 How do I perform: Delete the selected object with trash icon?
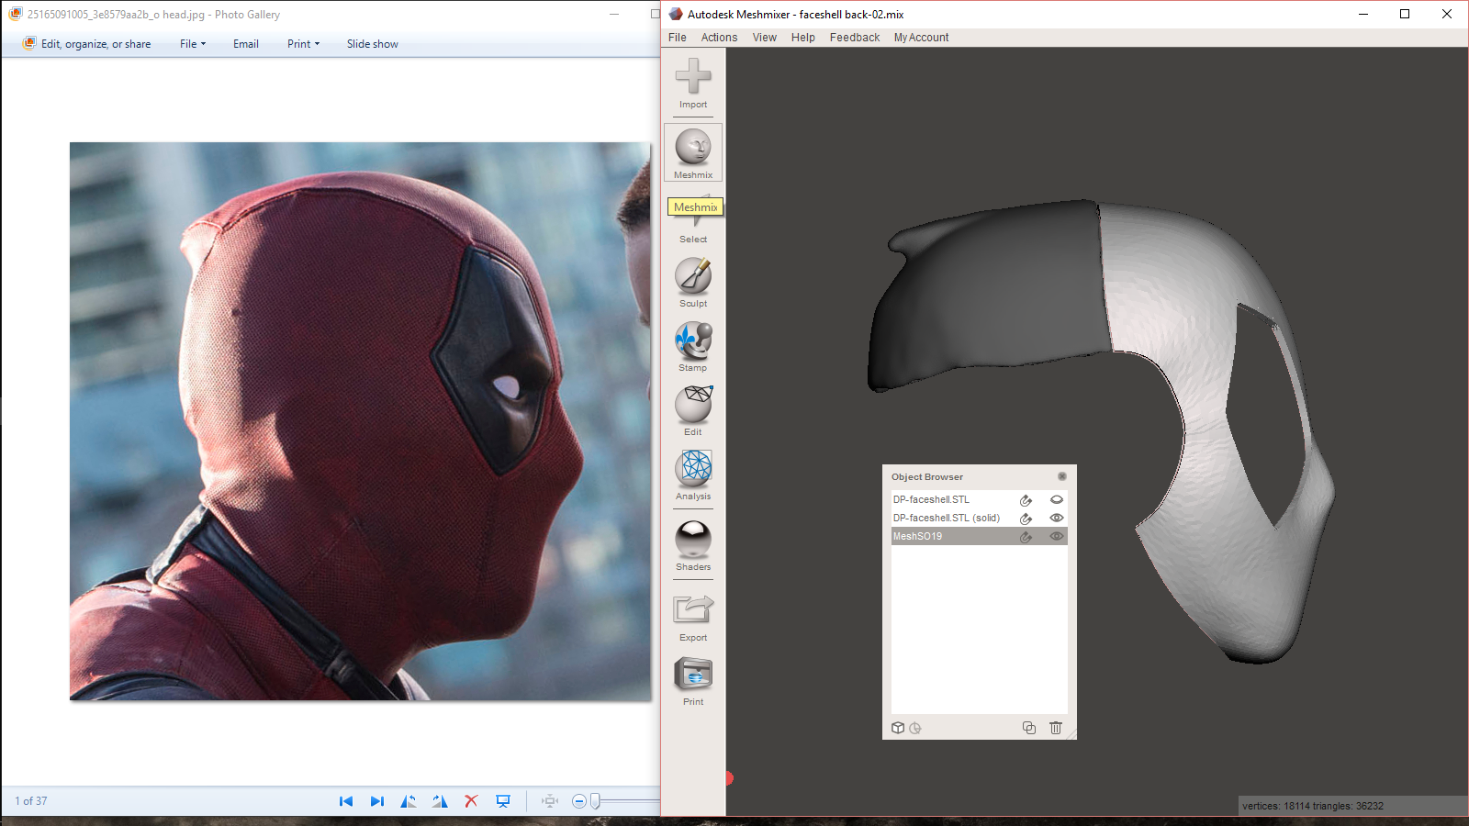(1056, 728)
